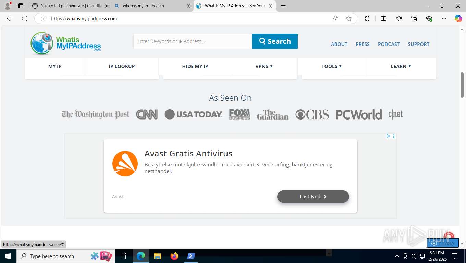
Task: Open tab actions menu icon
Action: [x=21, y=6]
